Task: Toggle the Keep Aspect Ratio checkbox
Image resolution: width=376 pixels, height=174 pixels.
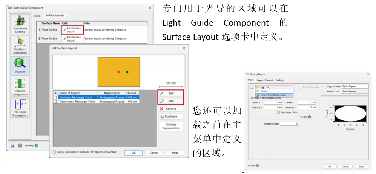Action: tap(278, 112)
